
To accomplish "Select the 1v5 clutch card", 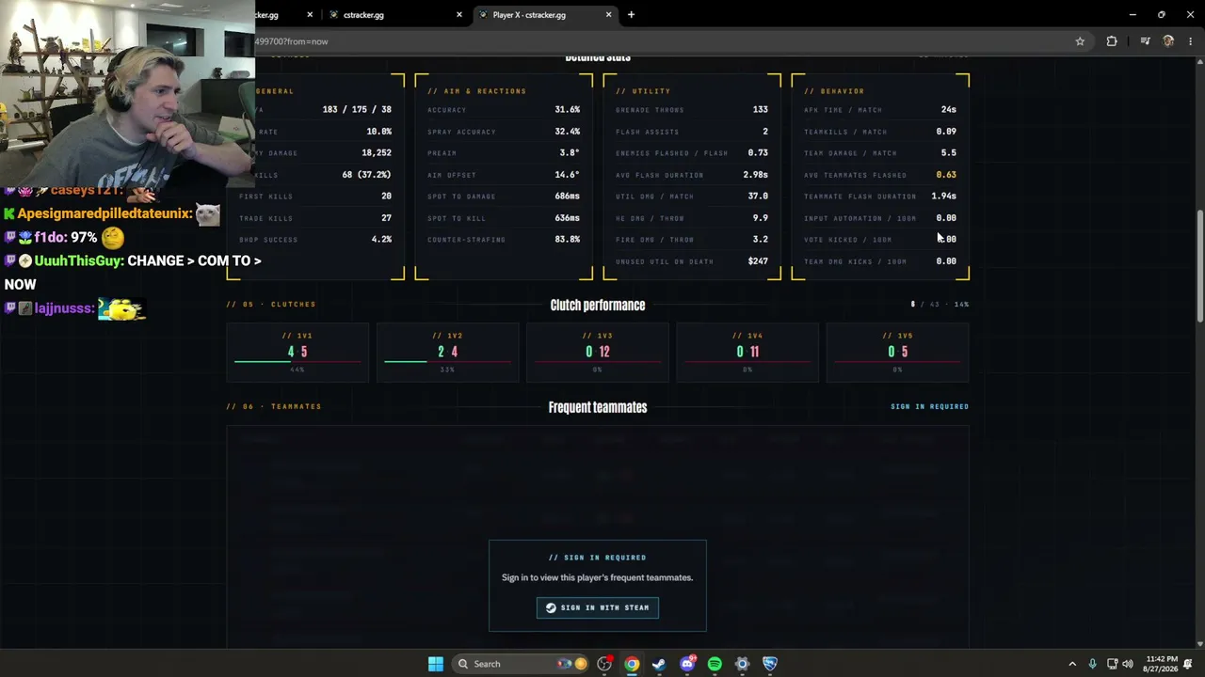I will [897, 353].
